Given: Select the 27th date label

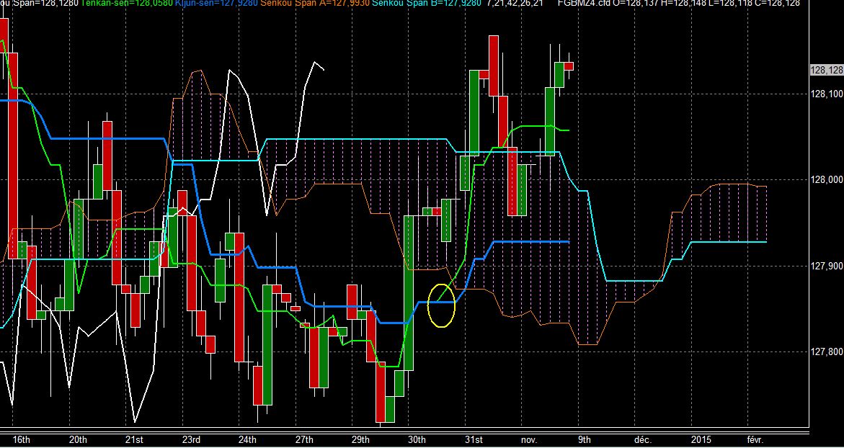Looking at the screenshot, I should [x=304, y=440].
